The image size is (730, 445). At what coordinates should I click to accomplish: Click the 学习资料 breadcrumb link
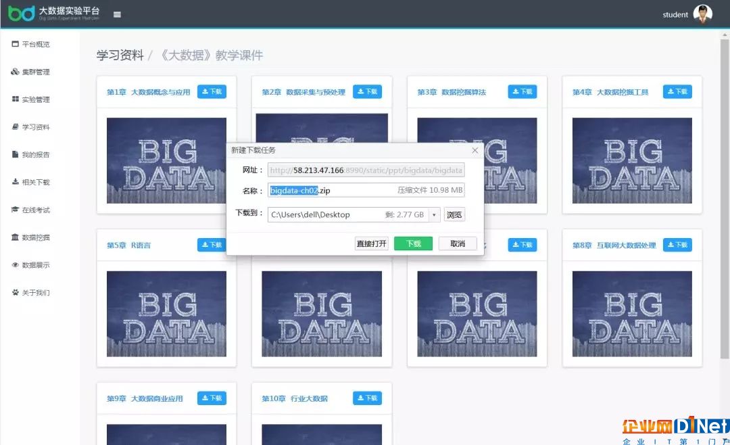[120, 55]
